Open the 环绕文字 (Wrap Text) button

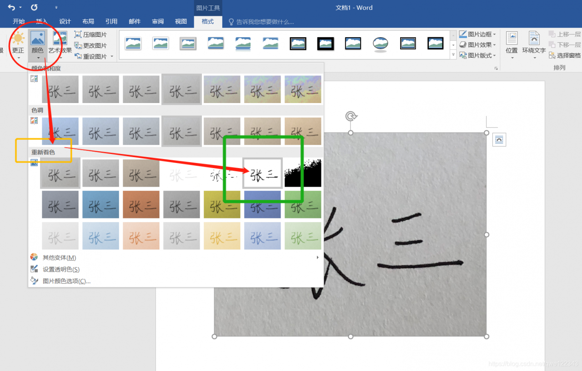(x=534, y=45)
